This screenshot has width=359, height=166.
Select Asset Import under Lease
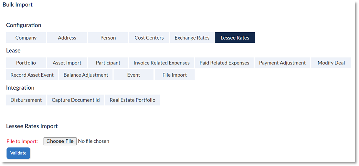(x=67, y=63)
